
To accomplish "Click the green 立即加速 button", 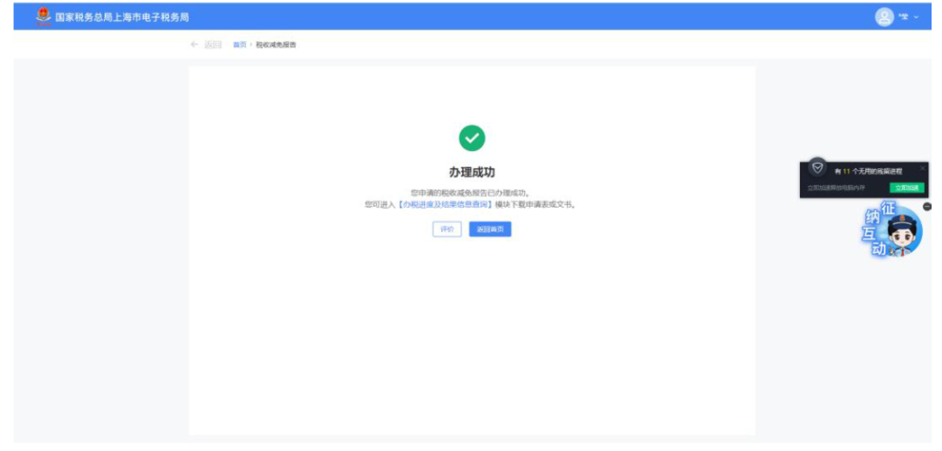I will tap(905, 188).
